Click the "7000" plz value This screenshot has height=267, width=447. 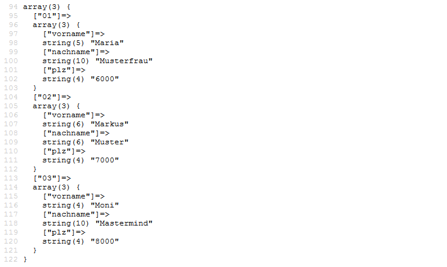click(105, 160)
